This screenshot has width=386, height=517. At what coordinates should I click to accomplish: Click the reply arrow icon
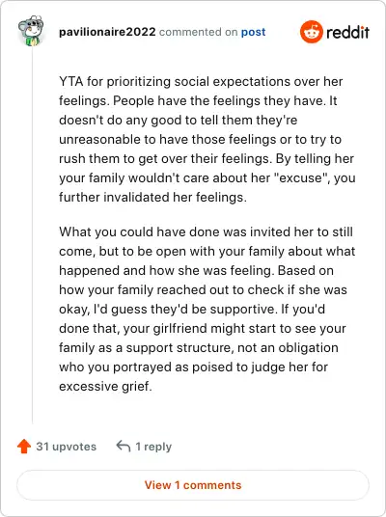(124, 447)
